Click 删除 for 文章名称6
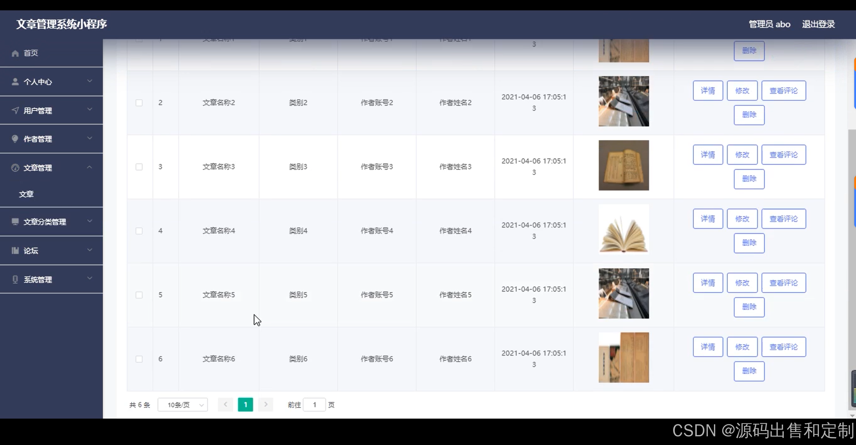Viewport: 856px width, 445px height. coord(749,371)
